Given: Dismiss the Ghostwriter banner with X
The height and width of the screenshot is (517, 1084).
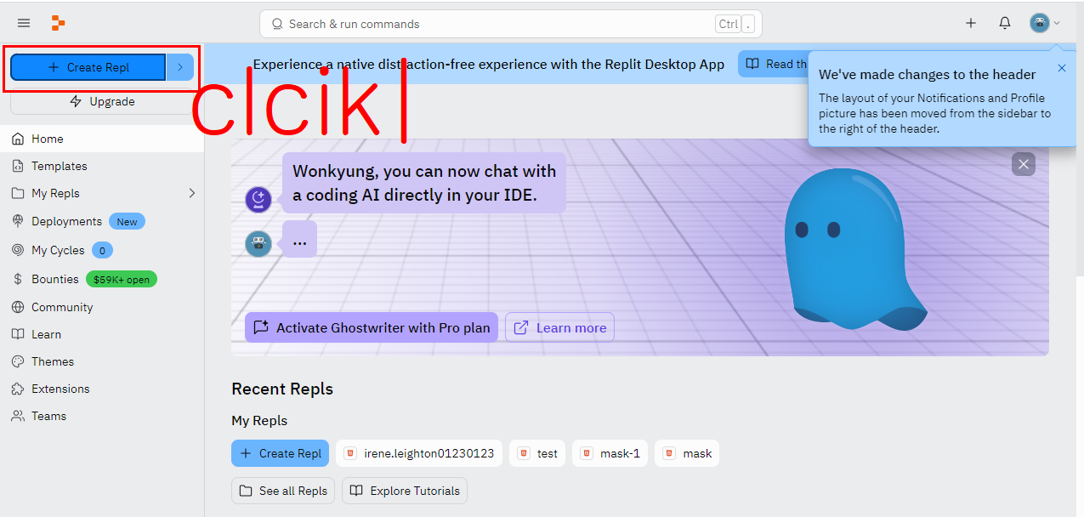Looking at the screenshot, I should tap(1024, 164).
